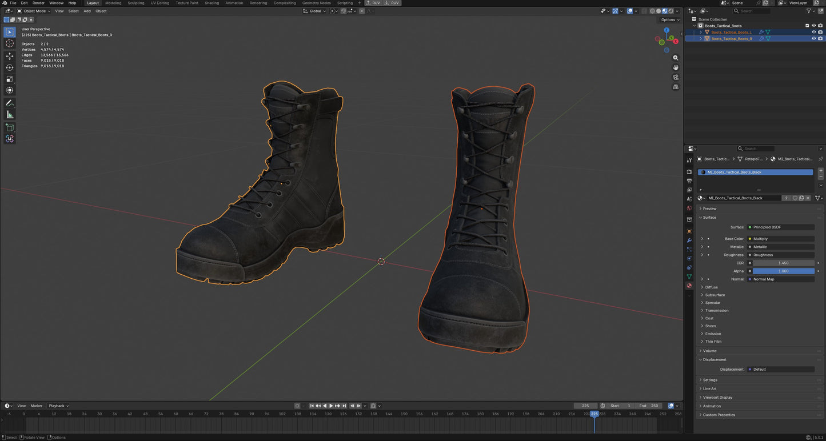Switch to the Modeling workspace tab
Screen dimensions: 826x441
pos(113,3)
